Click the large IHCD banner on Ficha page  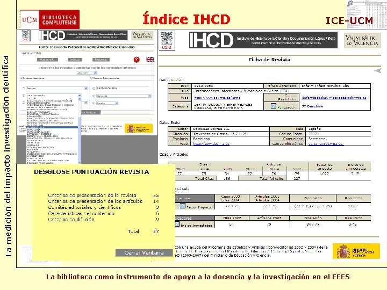point(263,40)
